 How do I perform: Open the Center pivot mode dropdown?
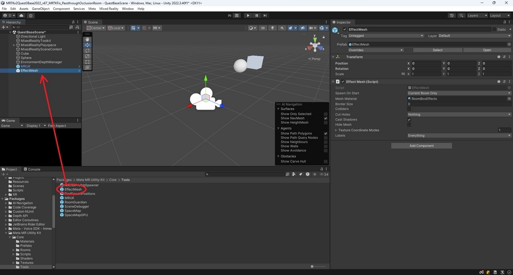coord(95,28)
